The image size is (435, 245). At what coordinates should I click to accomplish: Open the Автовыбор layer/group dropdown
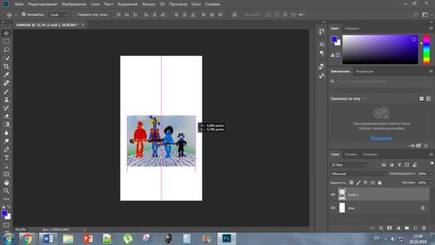coord(58,15)
